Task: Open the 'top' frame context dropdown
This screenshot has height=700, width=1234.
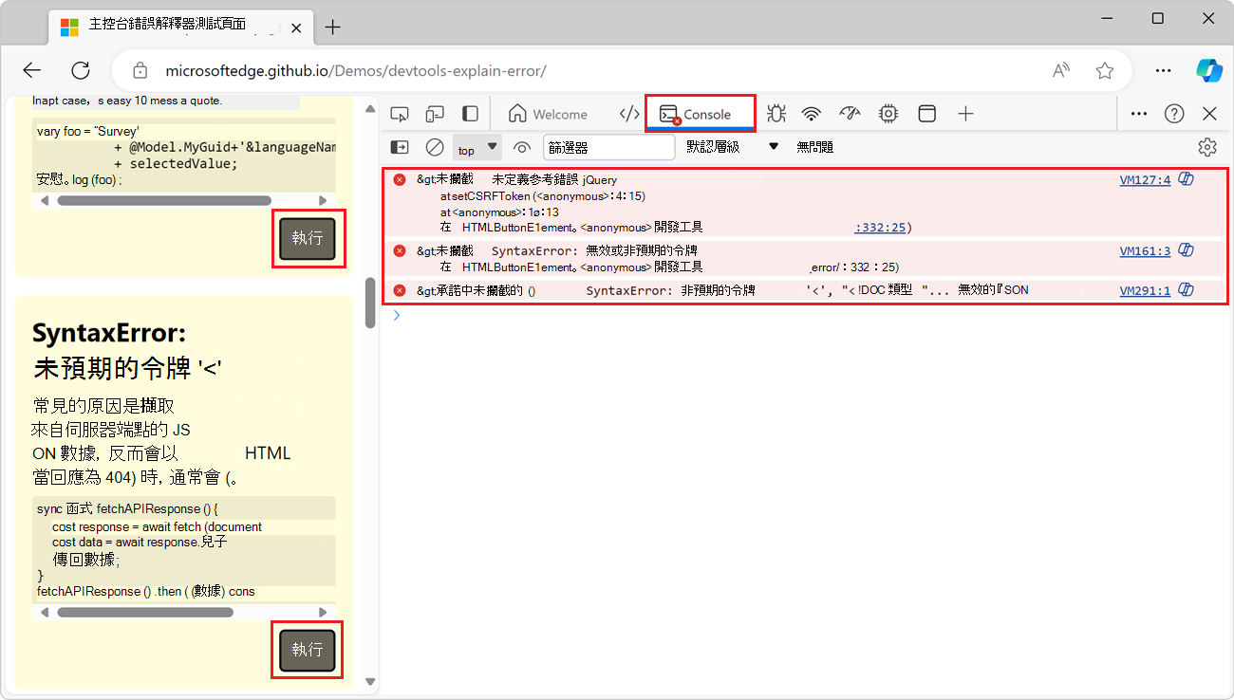Action: pos(477,147)
